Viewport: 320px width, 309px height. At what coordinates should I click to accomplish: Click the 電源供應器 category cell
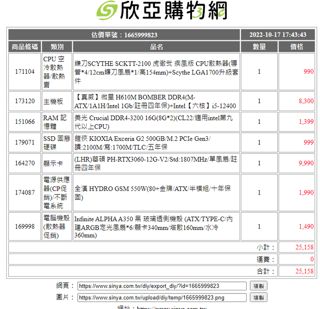(x=56, y=193)
